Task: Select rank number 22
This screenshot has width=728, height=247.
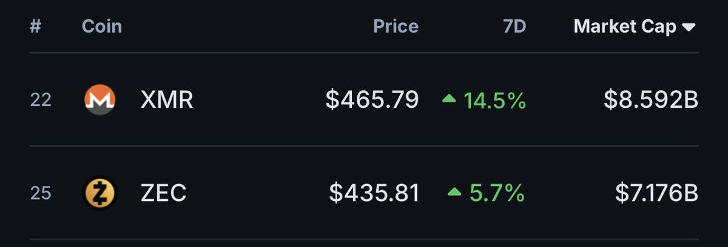Action: [x=41, y=100]
